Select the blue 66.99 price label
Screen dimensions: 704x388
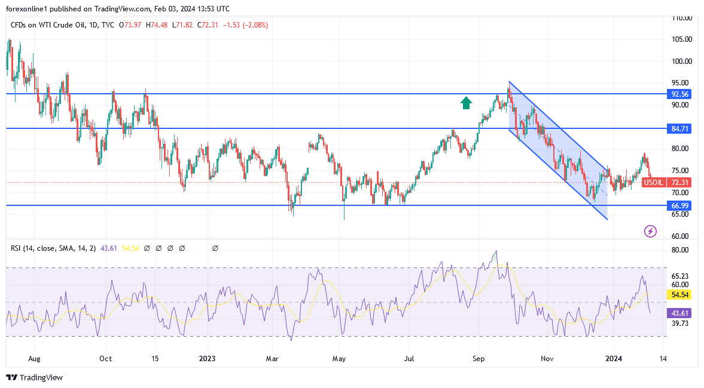[679, 206]
